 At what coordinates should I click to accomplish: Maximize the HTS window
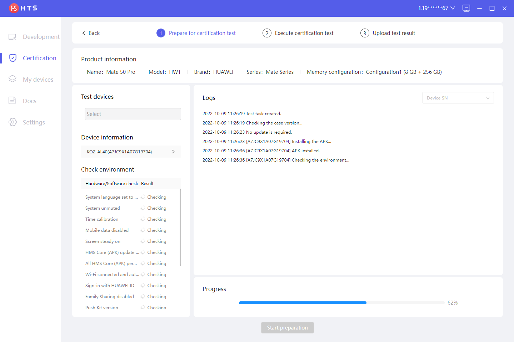pyautogui.click(x=492, y=8)
